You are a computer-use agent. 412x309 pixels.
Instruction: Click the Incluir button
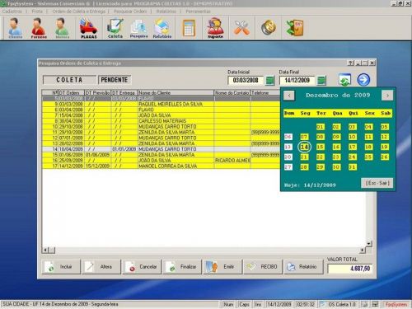tap(61, 267)
